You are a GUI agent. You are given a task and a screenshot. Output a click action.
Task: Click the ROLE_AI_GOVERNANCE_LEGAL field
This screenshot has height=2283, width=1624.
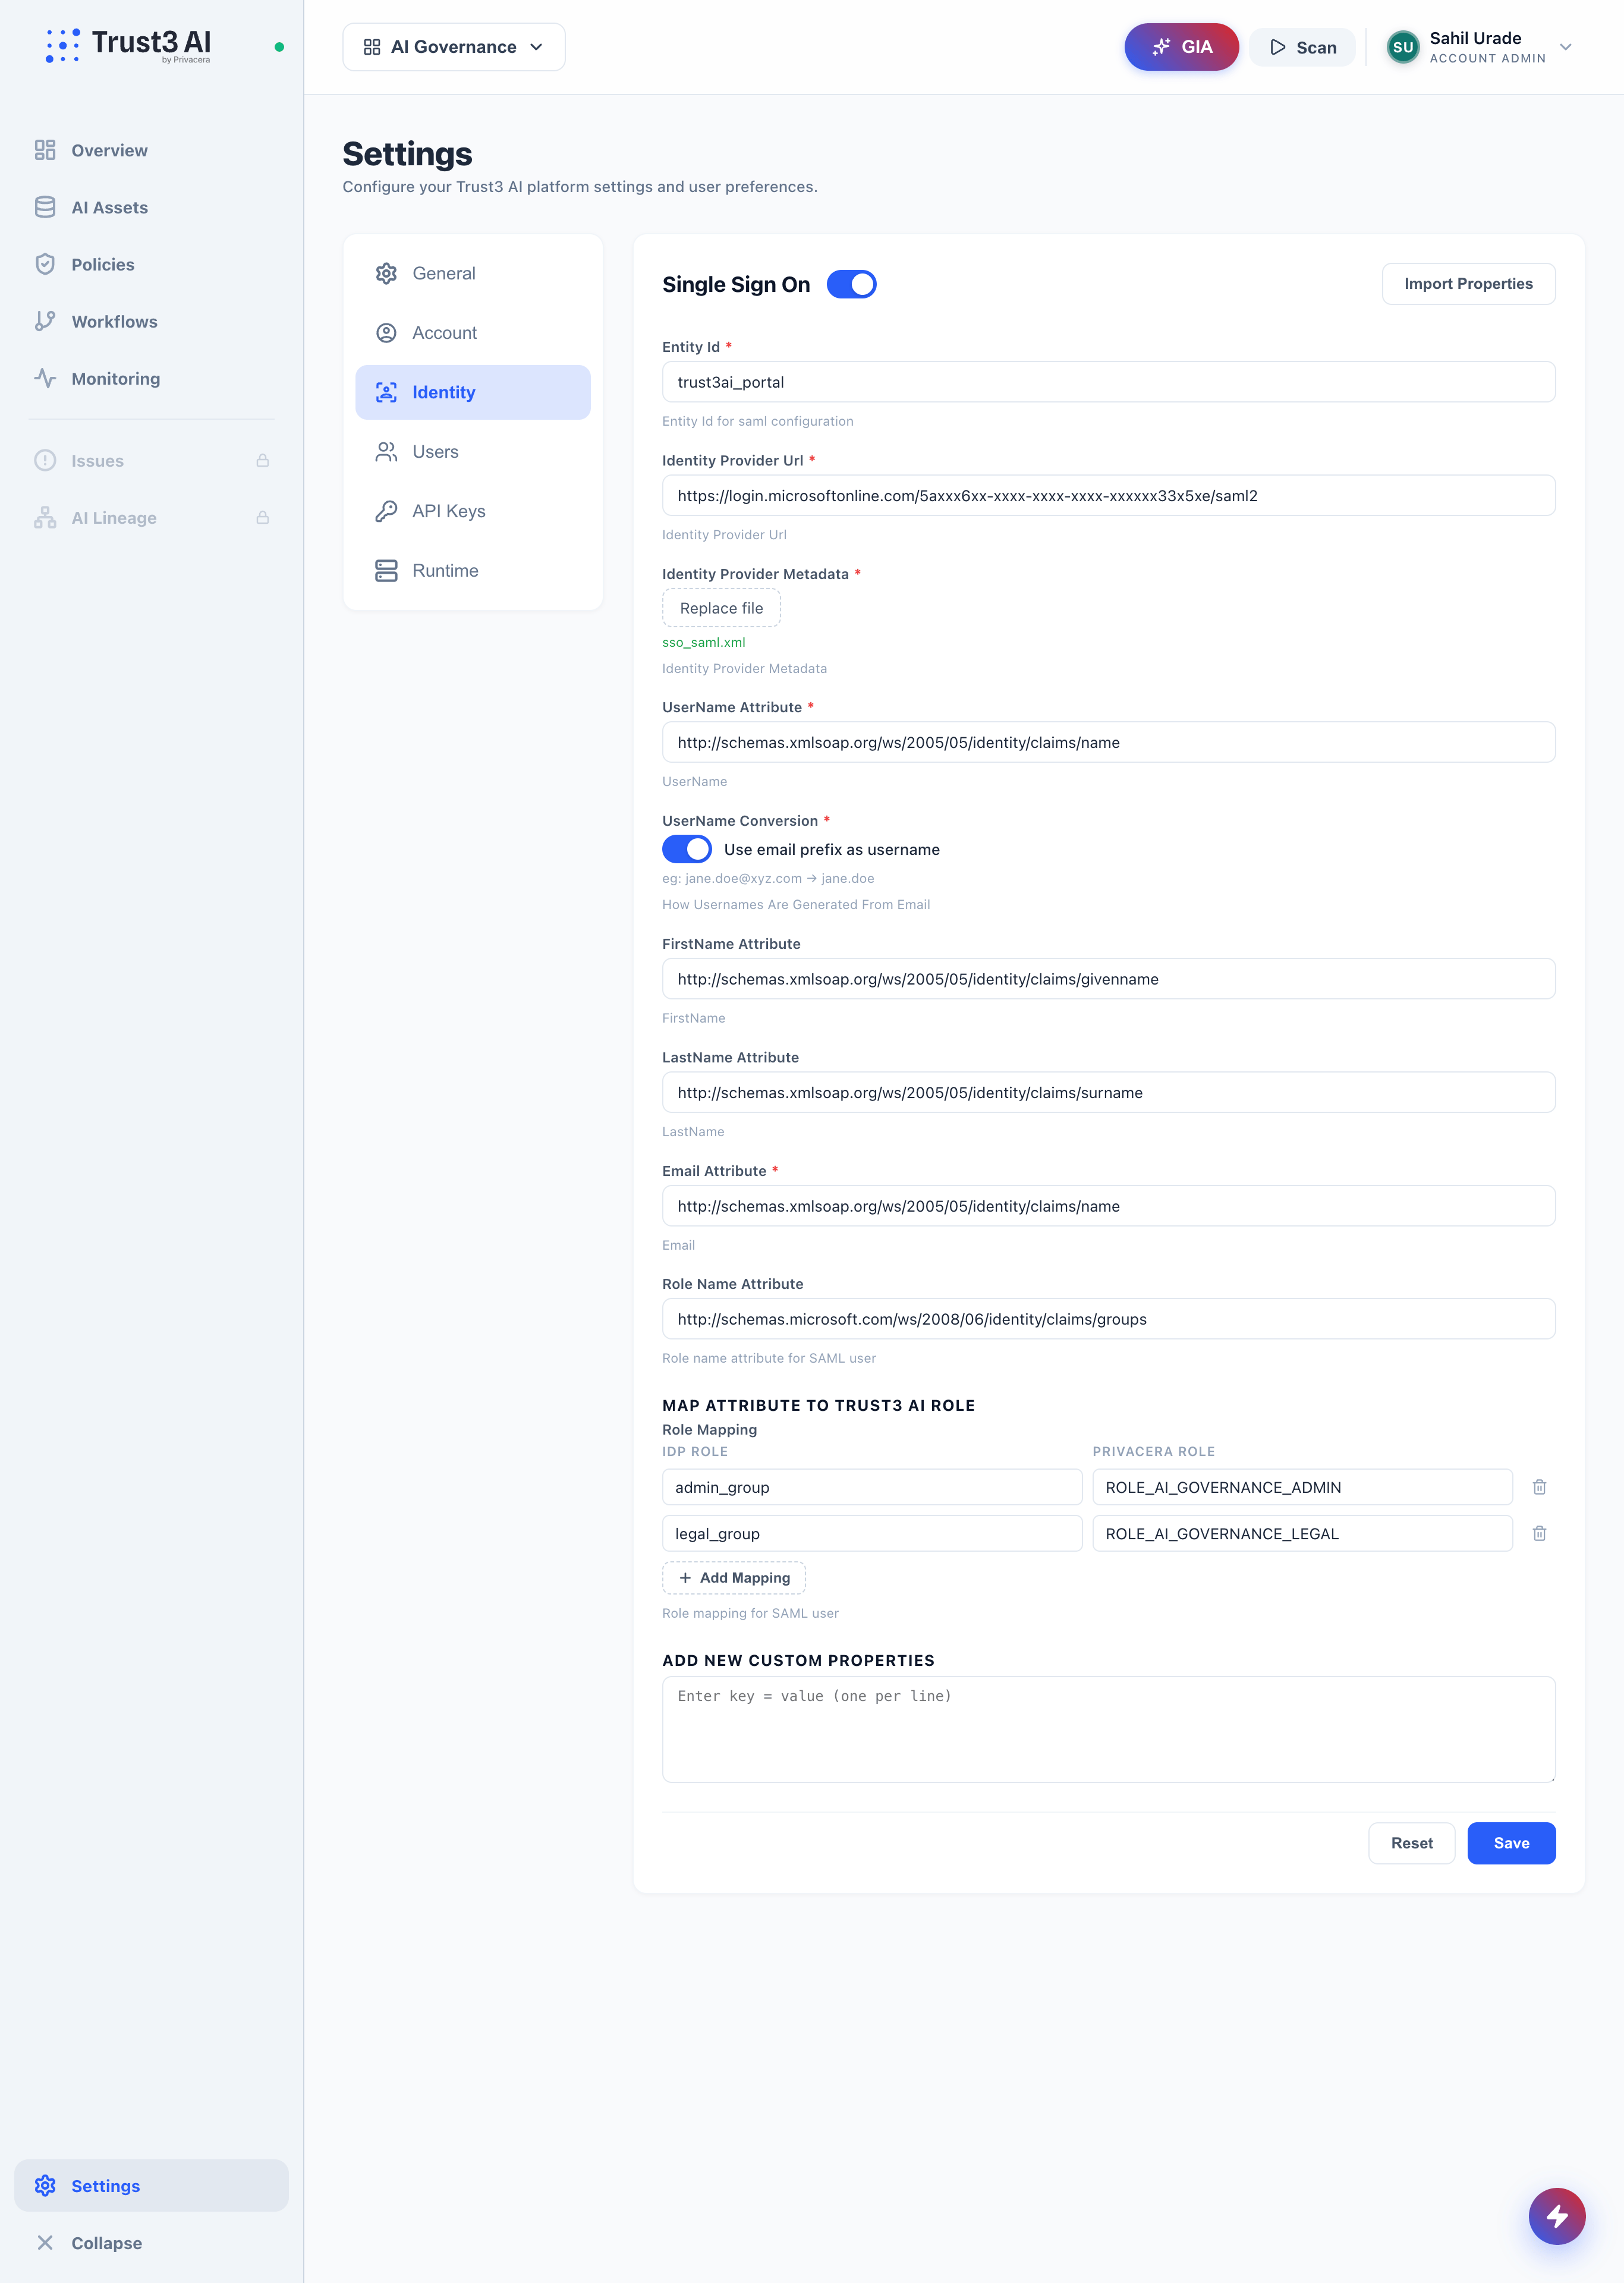1302,1533
